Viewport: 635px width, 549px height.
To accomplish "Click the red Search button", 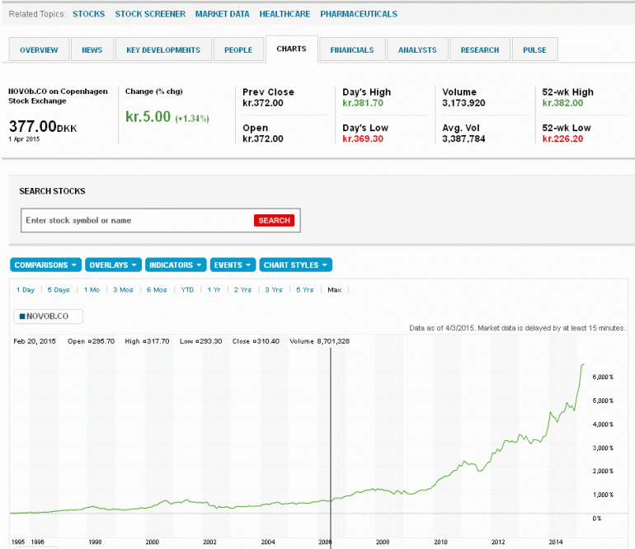I will [274, 220].
